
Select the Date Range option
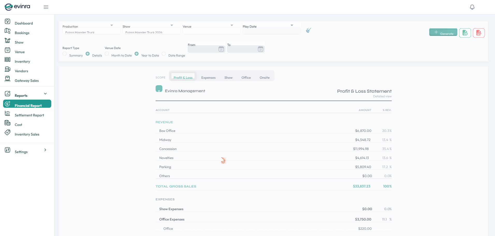pyautogui.click(x=164, y=54)
